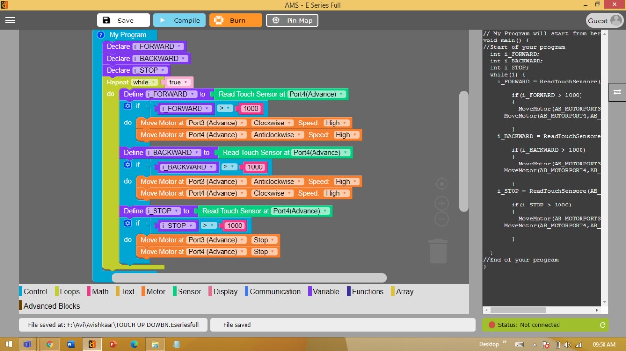Open the Display blocks category
This screenshot has height=351, width=626.
point(223,291)
